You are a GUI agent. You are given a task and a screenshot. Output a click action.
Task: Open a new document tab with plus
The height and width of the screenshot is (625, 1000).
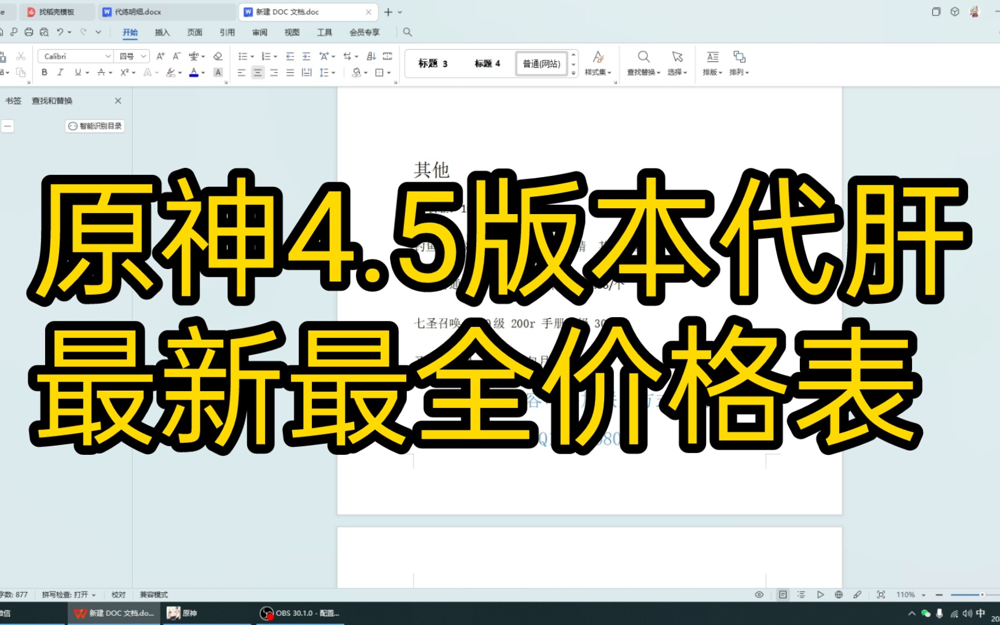388,12
